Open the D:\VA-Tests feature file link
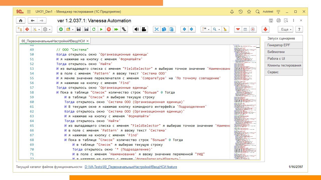This screenshot has width=321, height=180. [x=131, y=167]
